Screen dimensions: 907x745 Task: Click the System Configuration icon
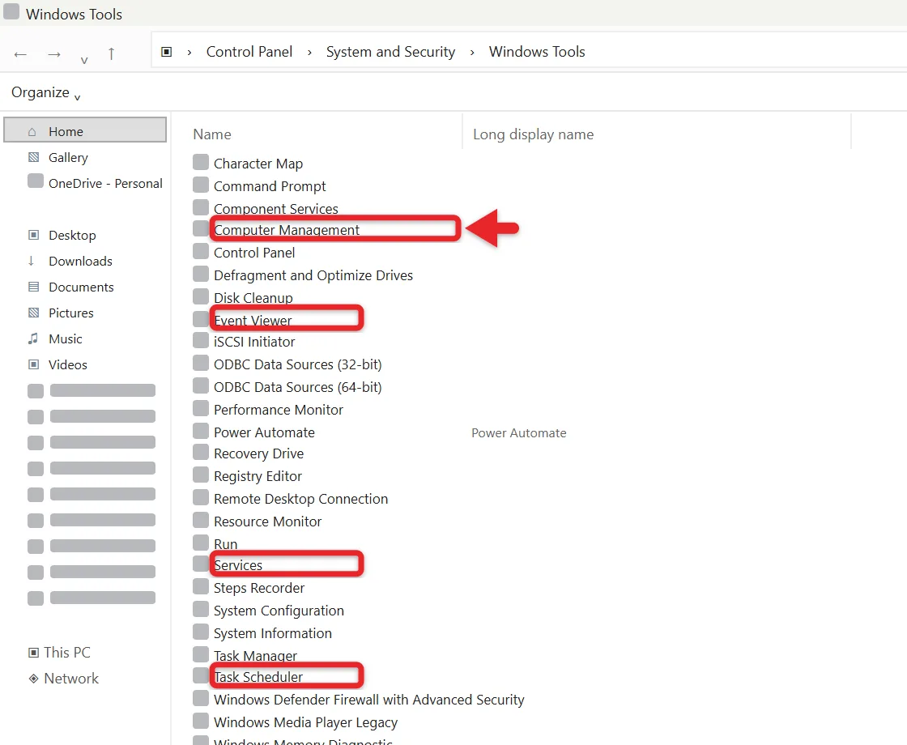click(x=201, y=608)
